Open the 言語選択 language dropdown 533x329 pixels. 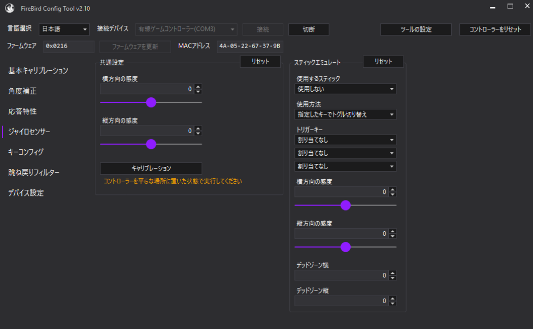tap(64, 29)
